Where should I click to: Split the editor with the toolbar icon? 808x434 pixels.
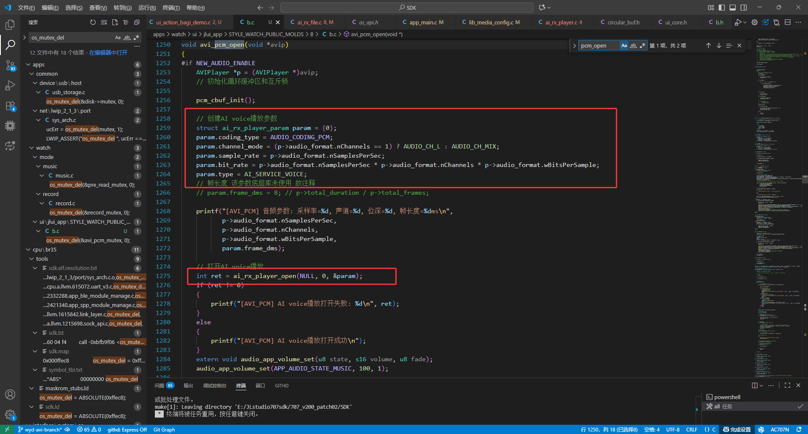tap(787, 22)
